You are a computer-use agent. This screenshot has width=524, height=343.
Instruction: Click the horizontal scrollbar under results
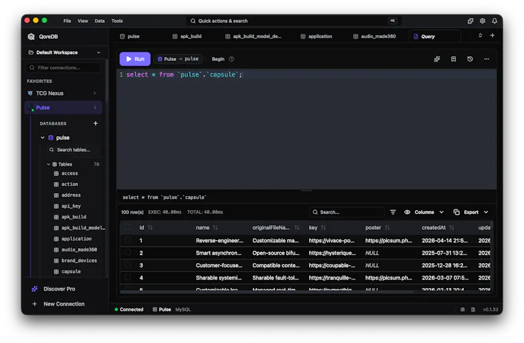pyautogui.click(x=267, y=292)
